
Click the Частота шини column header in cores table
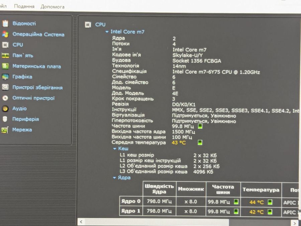pyautogui.click(x=223, y=189)
